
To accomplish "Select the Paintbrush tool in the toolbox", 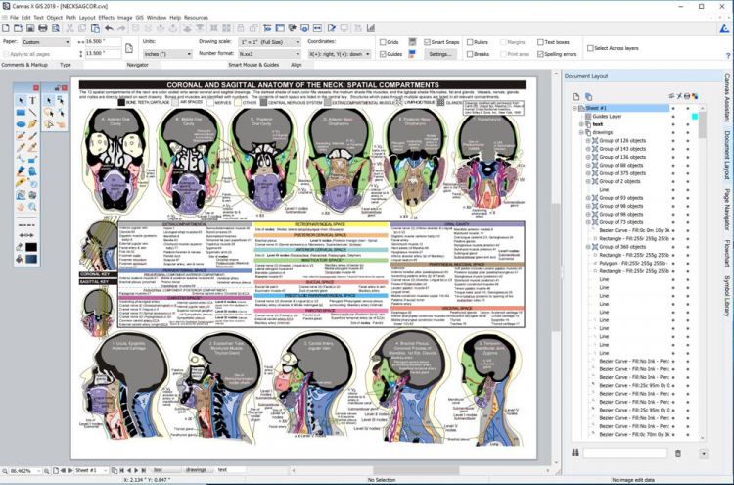I will click(32, 136).
